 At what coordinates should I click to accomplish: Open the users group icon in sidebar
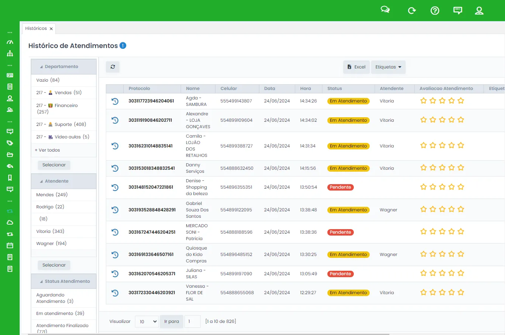click(x=10, y=110)
